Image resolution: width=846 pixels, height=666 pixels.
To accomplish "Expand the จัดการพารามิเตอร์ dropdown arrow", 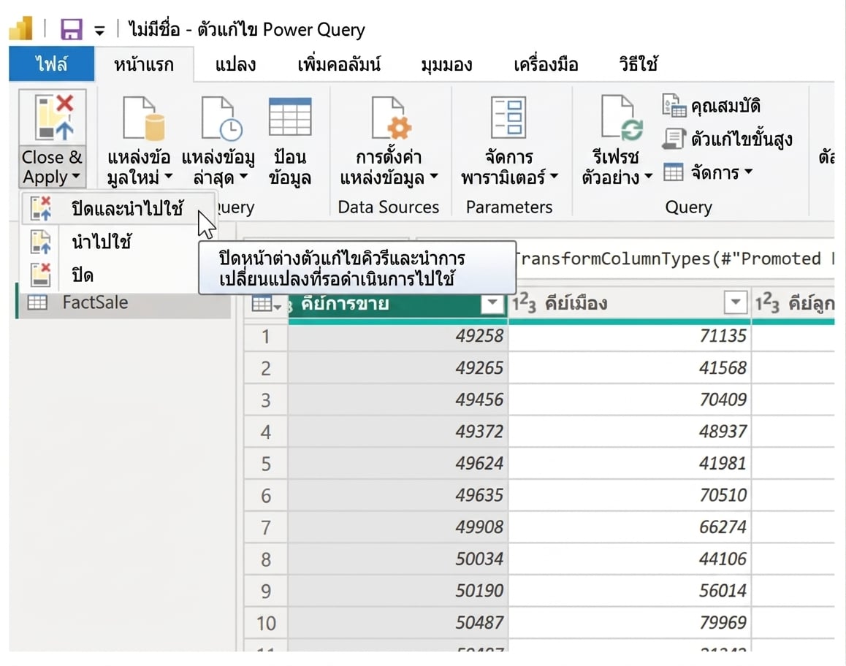I will [554, 176].
